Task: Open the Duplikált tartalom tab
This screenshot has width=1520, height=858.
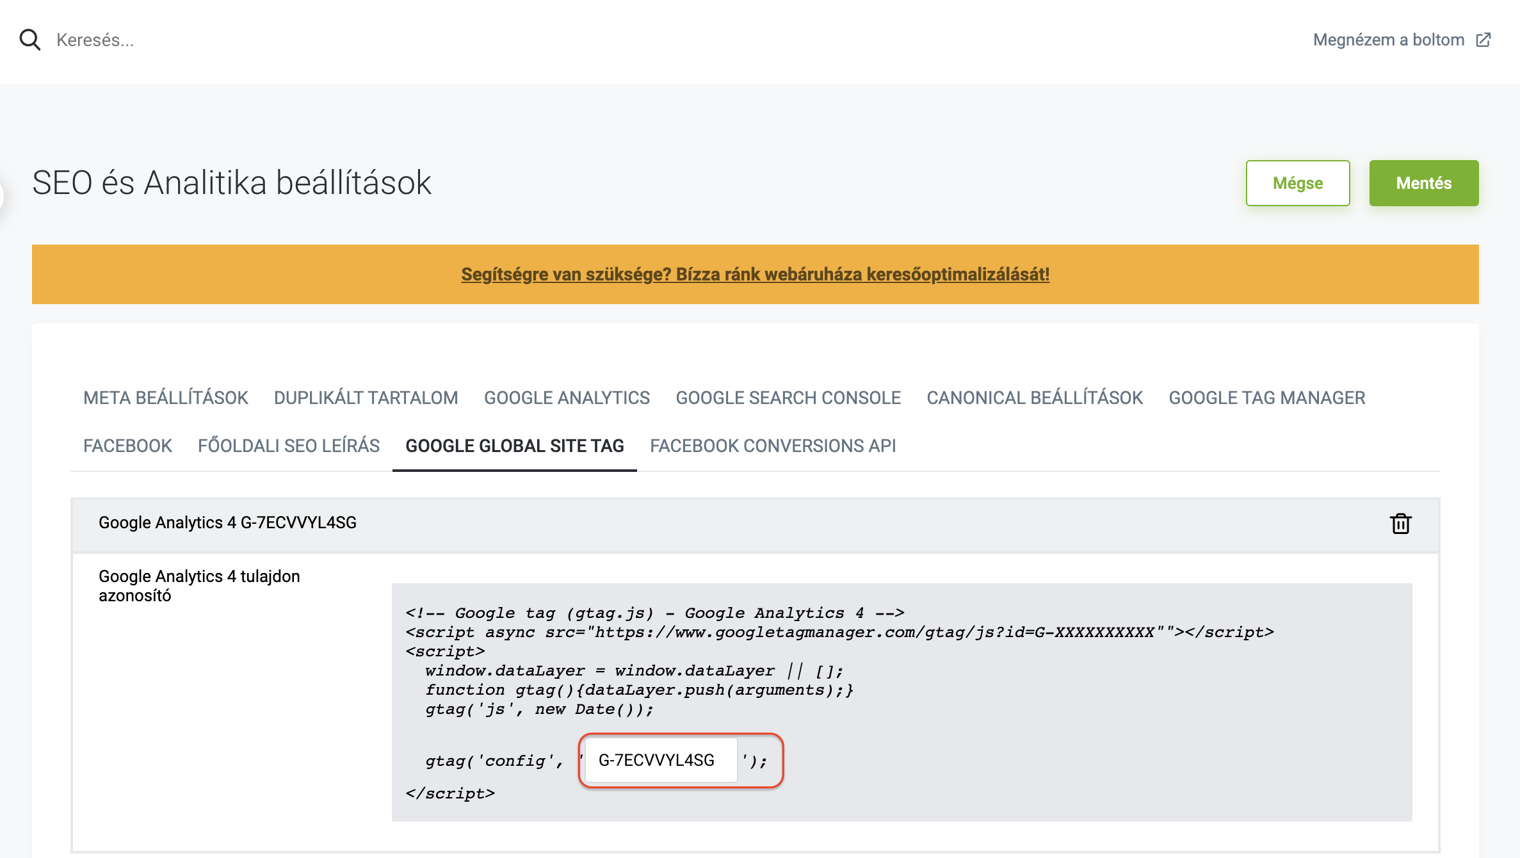Action: click(x=366, y=398)
